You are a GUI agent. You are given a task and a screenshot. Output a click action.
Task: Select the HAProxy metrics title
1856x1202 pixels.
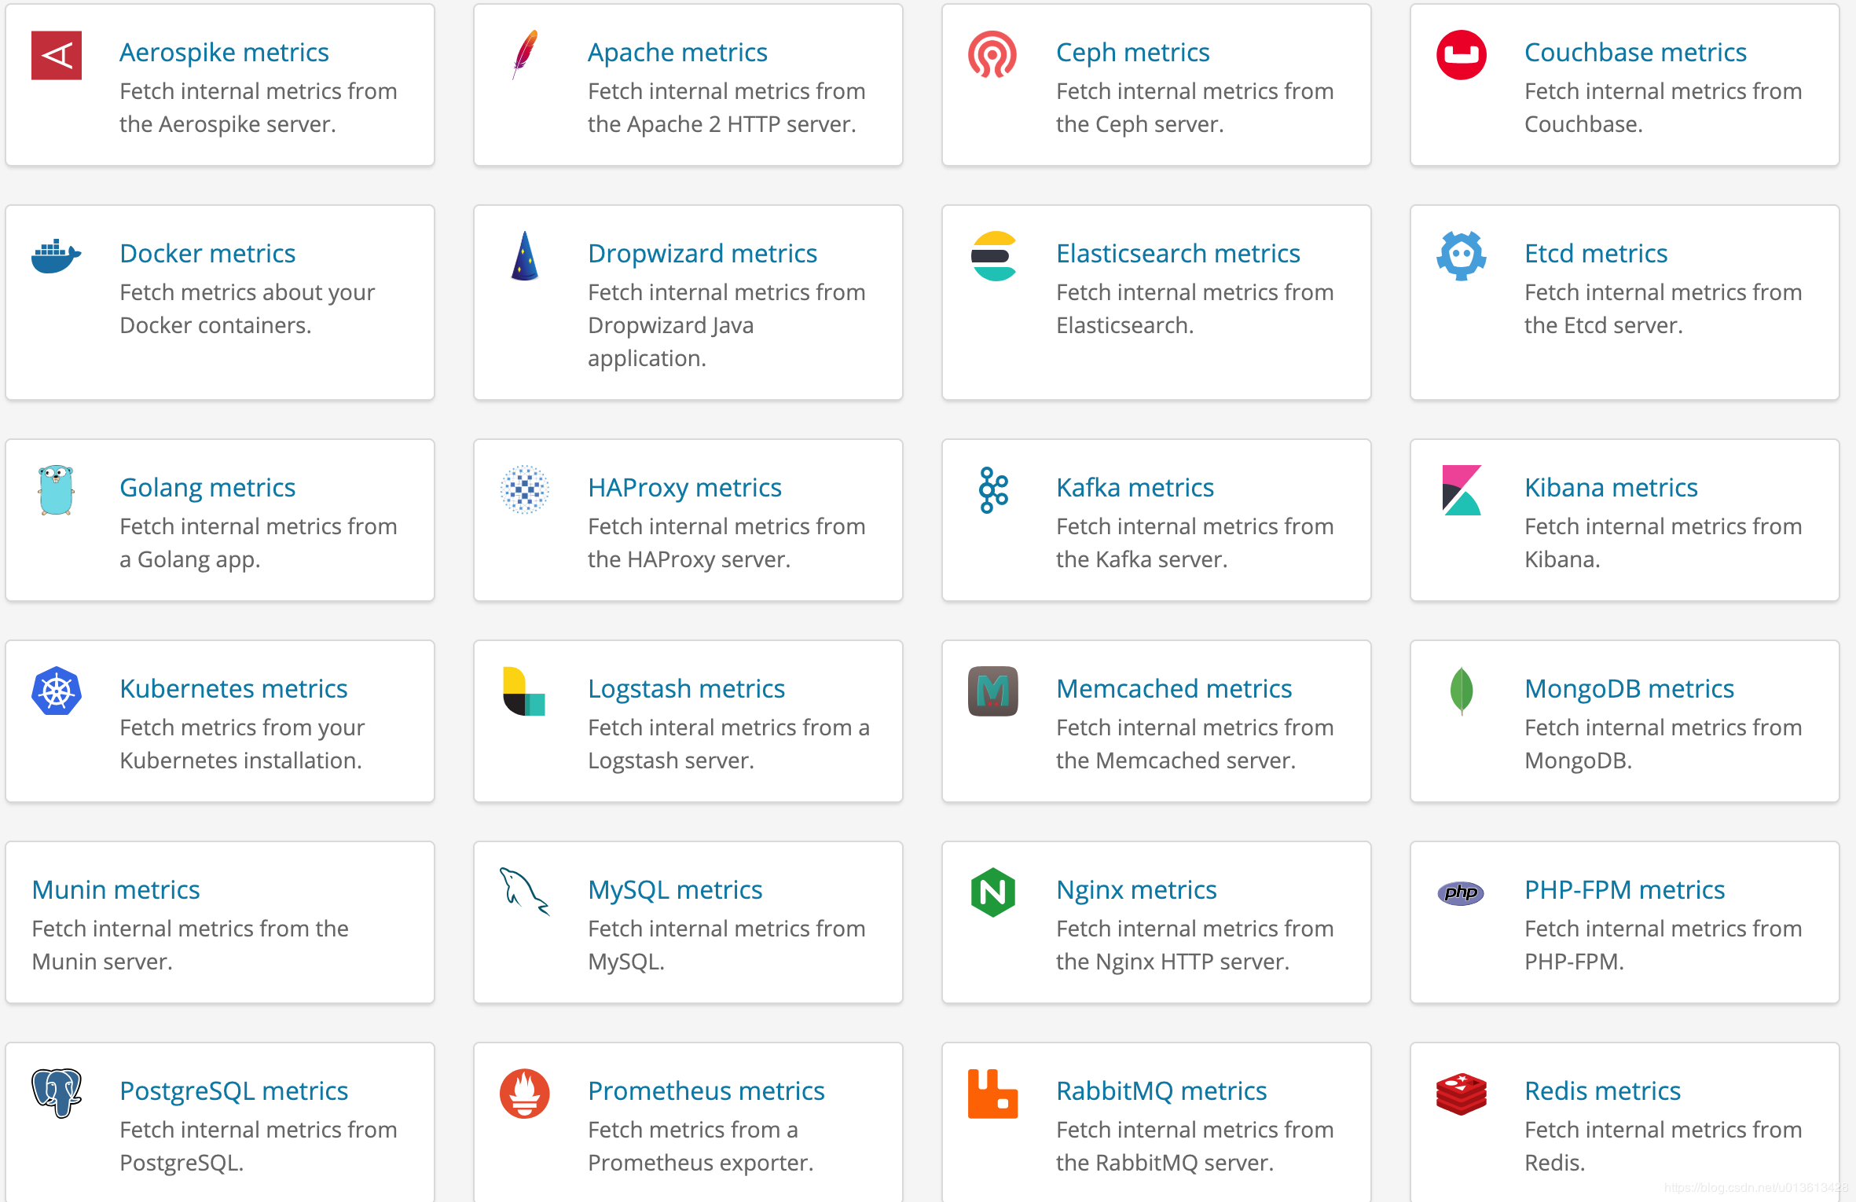684,487
